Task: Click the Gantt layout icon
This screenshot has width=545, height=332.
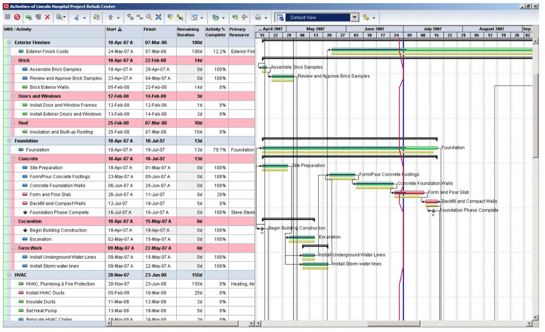Action: pyautogui.click(x=194, y=17)
